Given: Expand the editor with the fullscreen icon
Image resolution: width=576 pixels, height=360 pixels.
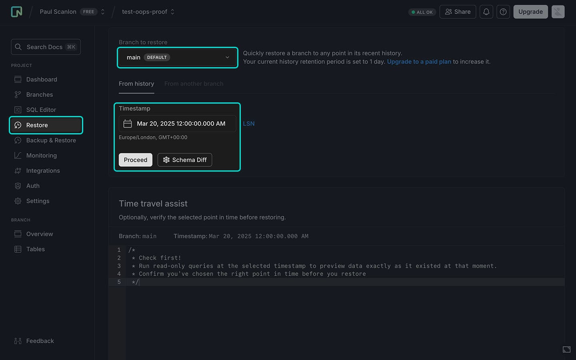Looking at the screenshot, I should tap(566, 349).
